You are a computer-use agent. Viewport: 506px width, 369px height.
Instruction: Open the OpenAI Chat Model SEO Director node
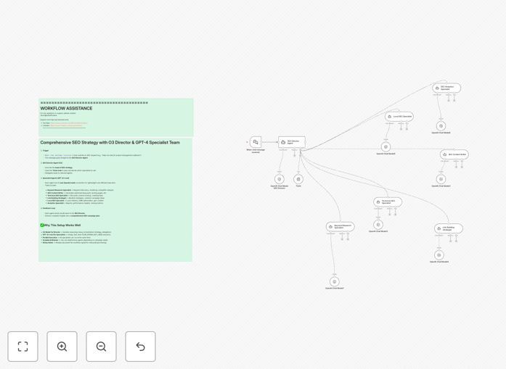[279, 179]
